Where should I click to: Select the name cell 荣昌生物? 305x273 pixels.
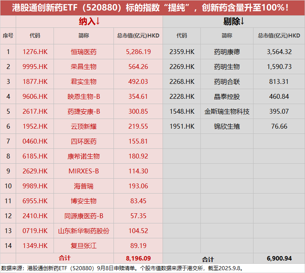click(x=84, y=67)
